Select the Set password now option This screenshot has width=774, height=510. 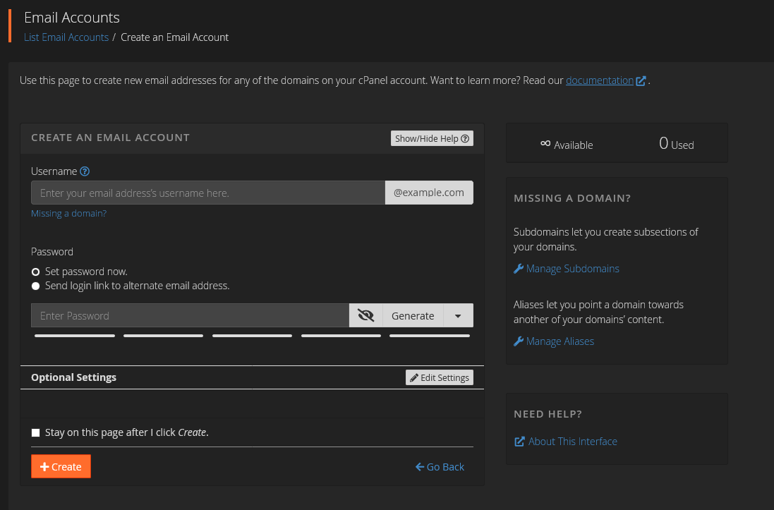35,272
